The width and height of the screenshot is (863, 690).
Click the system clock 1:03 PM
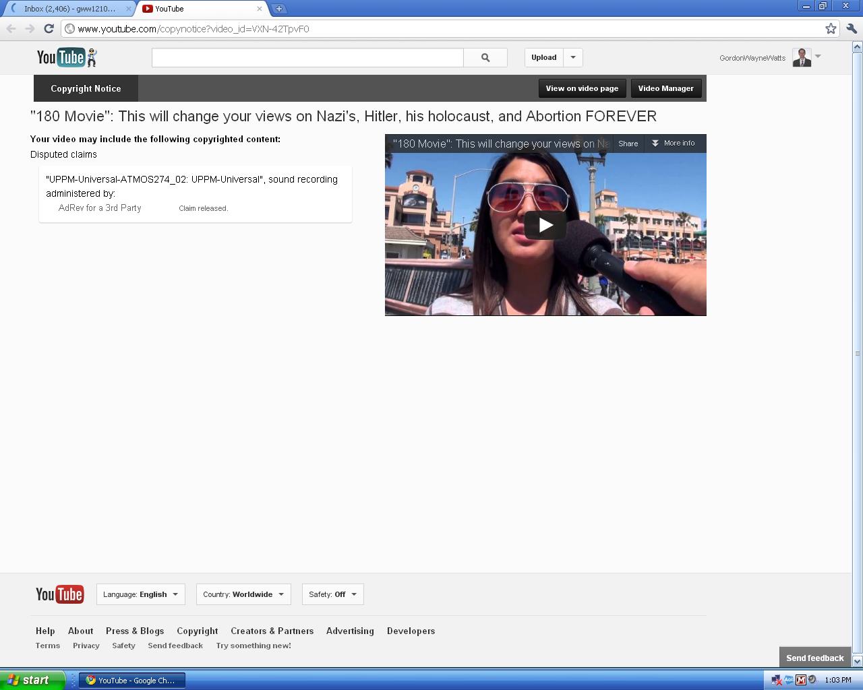click(x=838, y=680)
